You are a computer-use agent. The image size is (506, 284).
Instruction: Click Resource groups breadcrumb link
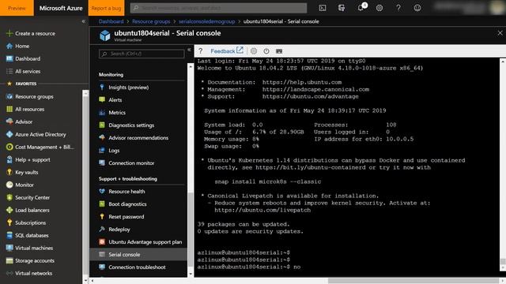(x=151, y=21)
